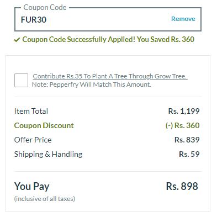
Task: Open the Contribute Rs.35 Grow Tree link
Action: point(110,76)
